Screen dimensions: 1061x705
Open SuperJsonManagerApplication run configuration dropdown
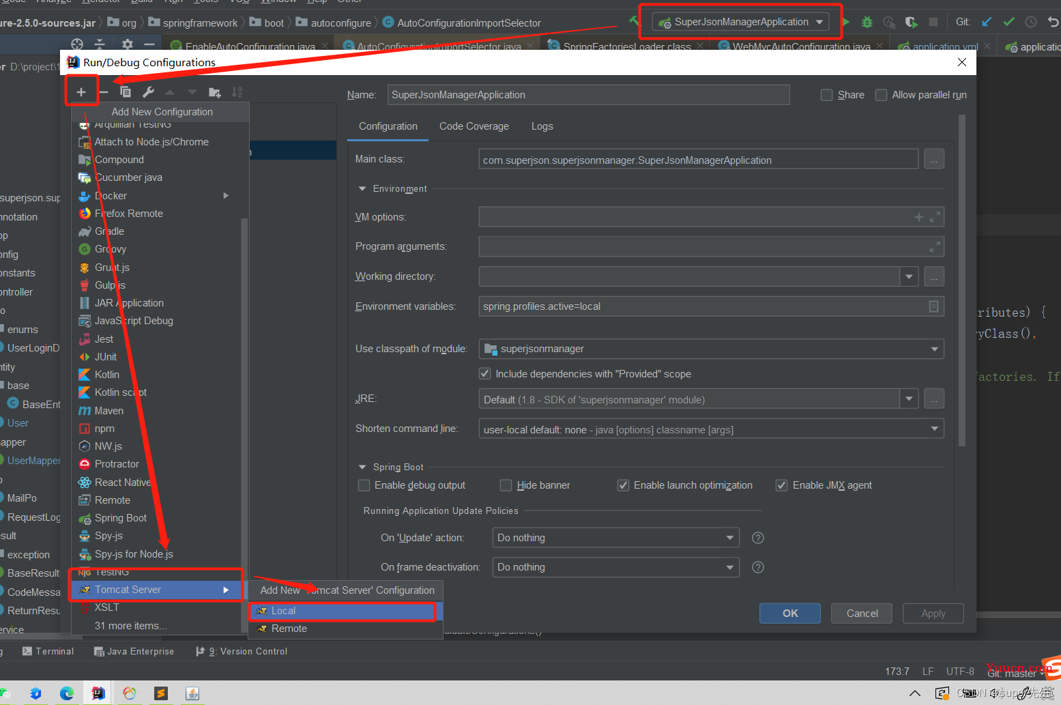pyautogui.click(x=741, y=22)
